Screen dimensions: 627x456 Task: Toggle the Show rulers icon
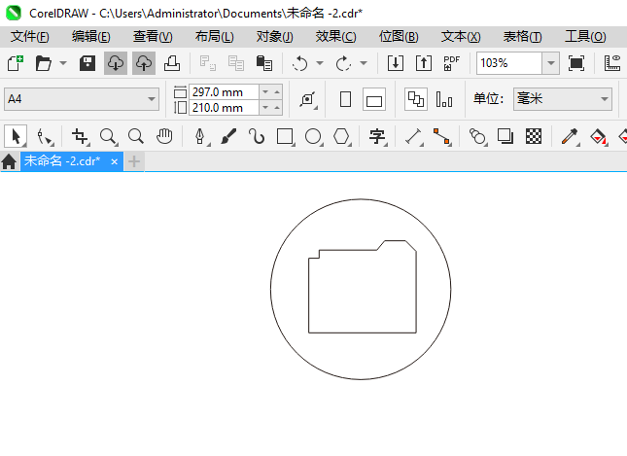612,63
